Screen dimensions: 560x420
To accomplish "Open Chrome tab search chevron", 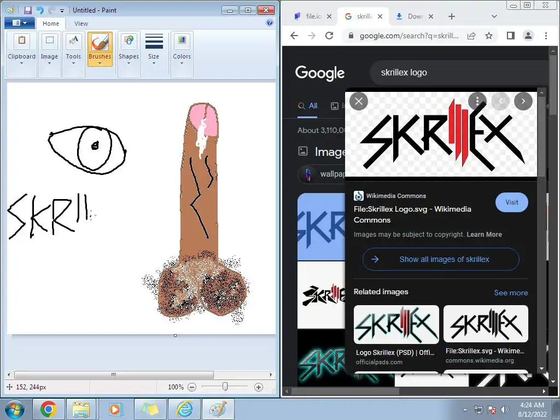I will [494, 16].
